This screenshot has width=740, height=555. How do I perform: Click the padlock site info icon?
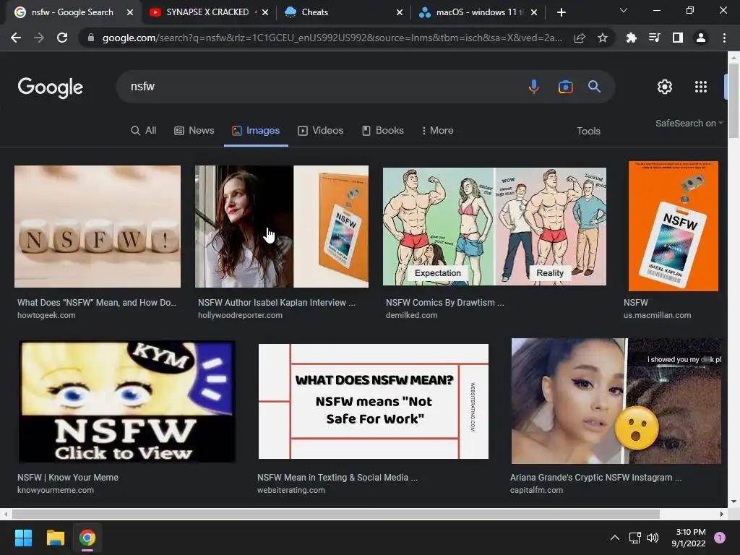[x=91, y=38]
